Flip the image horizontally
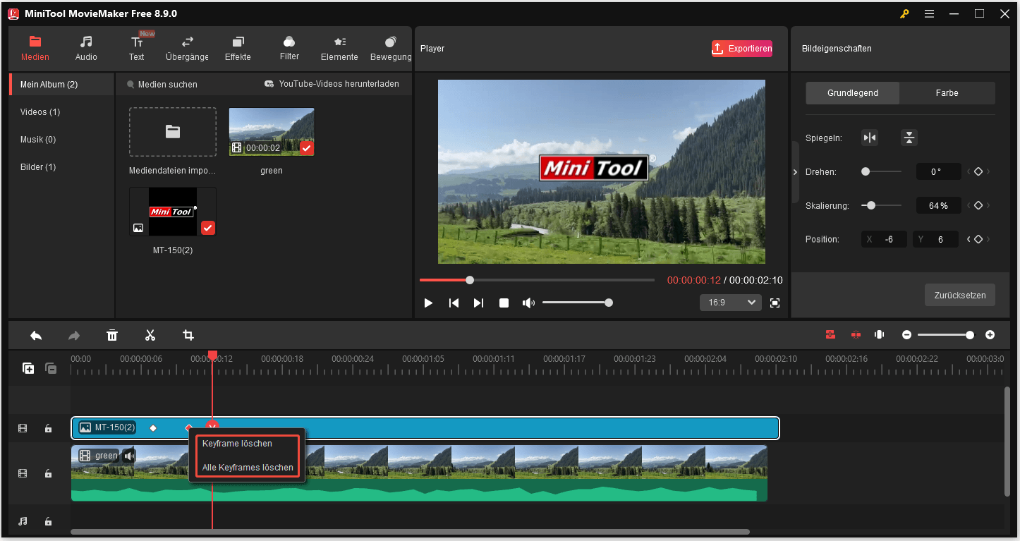1020x541 pixels. click(x=870, y=138)
